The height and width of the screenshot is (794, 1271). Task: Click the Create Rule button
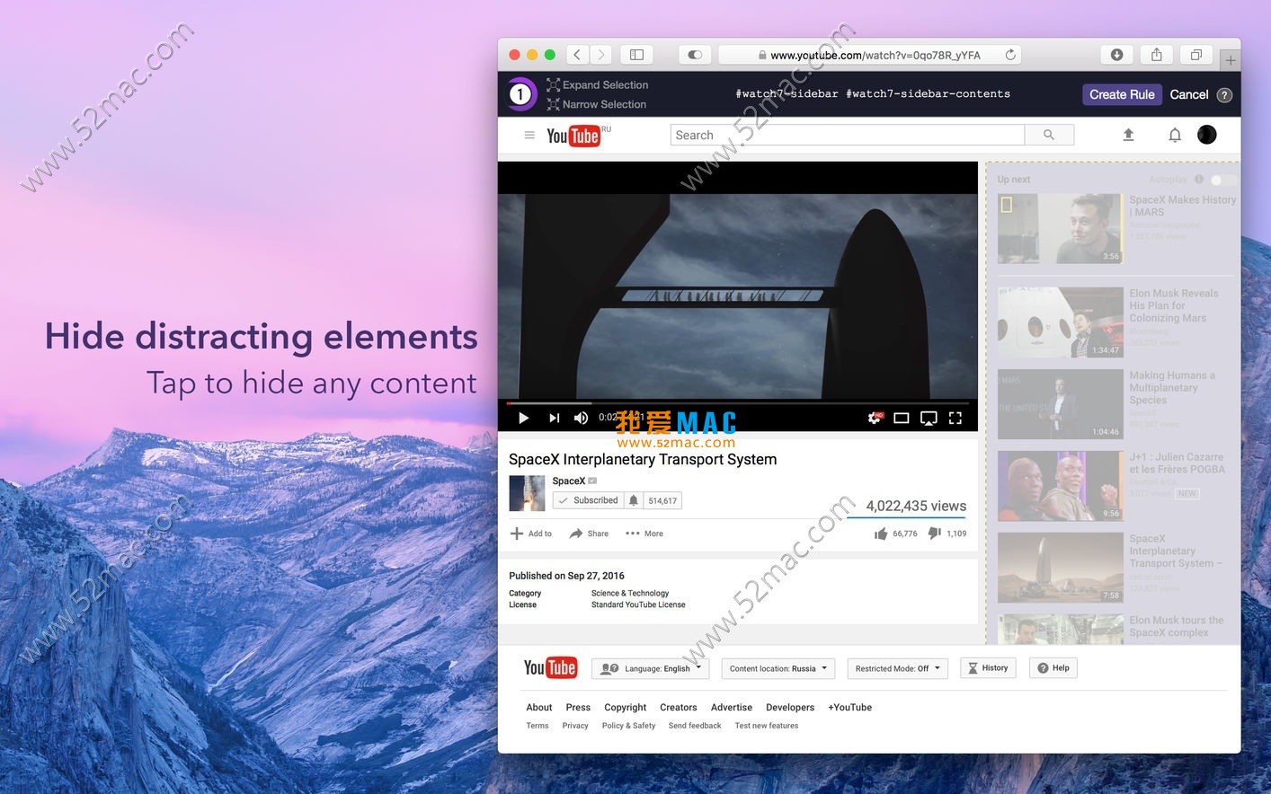pos(1122,94)
